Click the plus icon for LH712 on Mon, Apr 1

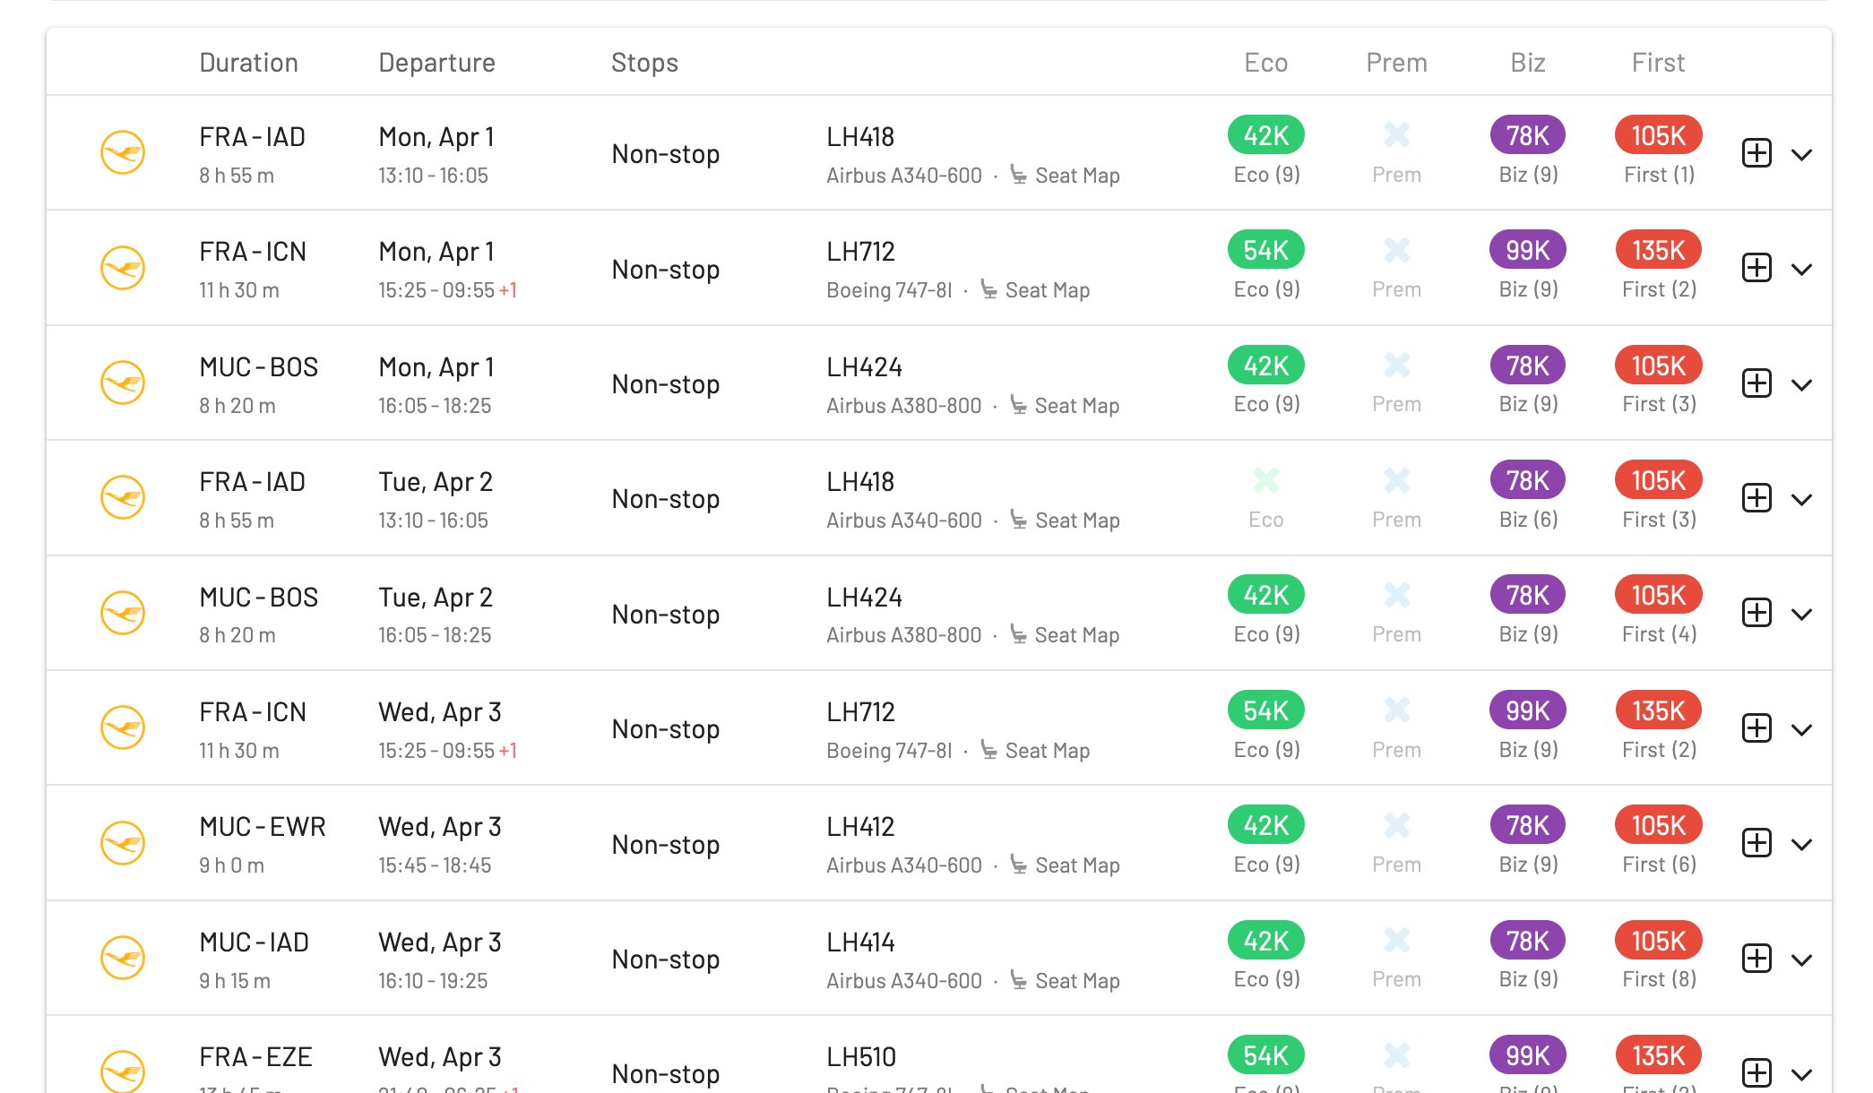pos(1756,268)
